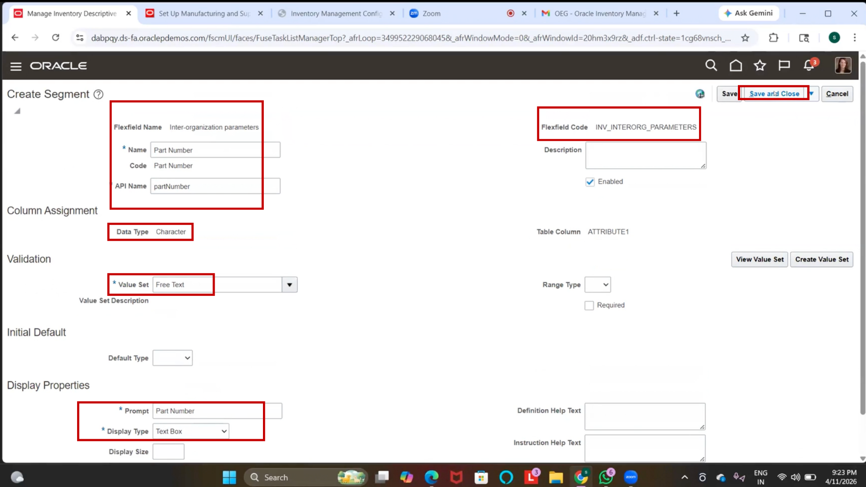This screenshot has height=487, width=866.
Task: Click the browser address bar URL
Action: coord(410,38)
